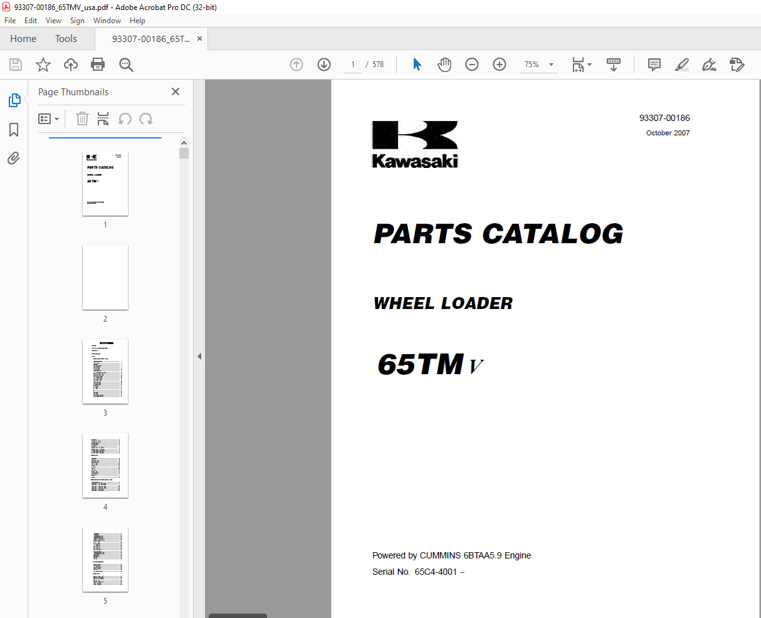Select page 3 thumbnail

pos(105,372)
